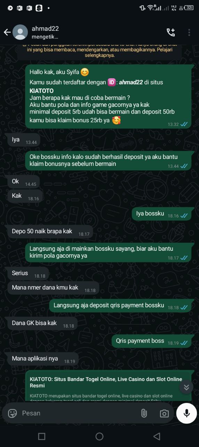Image resolution: width=199 pixels, height=447 pixels.
Task: Open ahmad22 contact name in header
Action: [x=45, y=29]
